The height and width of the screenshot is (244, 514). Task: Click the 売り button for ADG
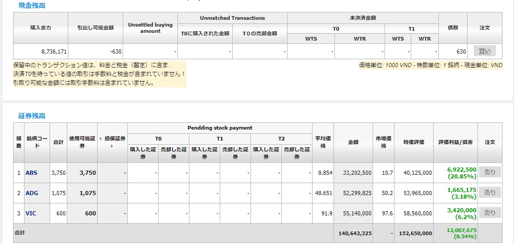pos(489,192)
